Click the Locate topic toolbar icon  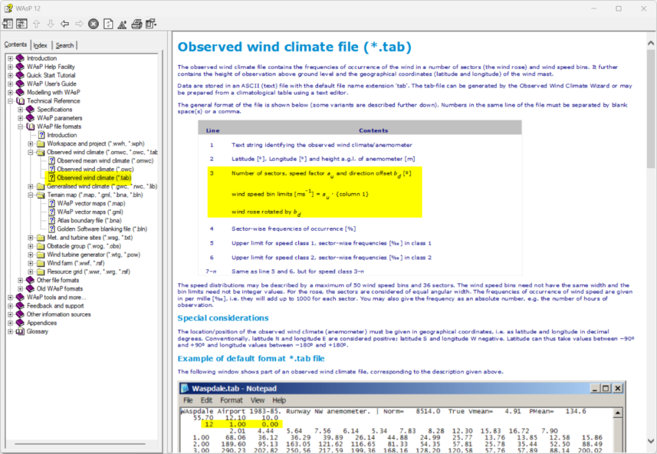coord(22,24)
